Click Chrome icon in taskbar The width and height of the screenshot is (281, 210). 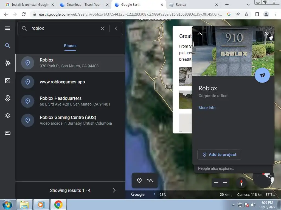(x=58, y=205)
